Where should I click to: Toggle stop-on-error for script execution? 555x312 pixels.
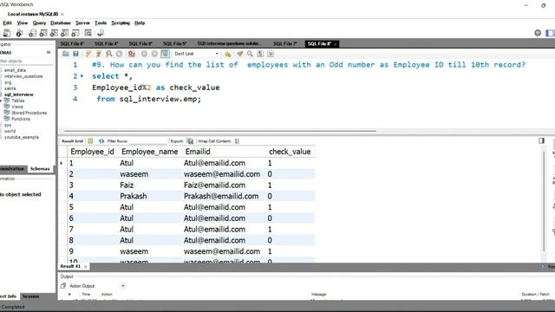pos(132,54)
